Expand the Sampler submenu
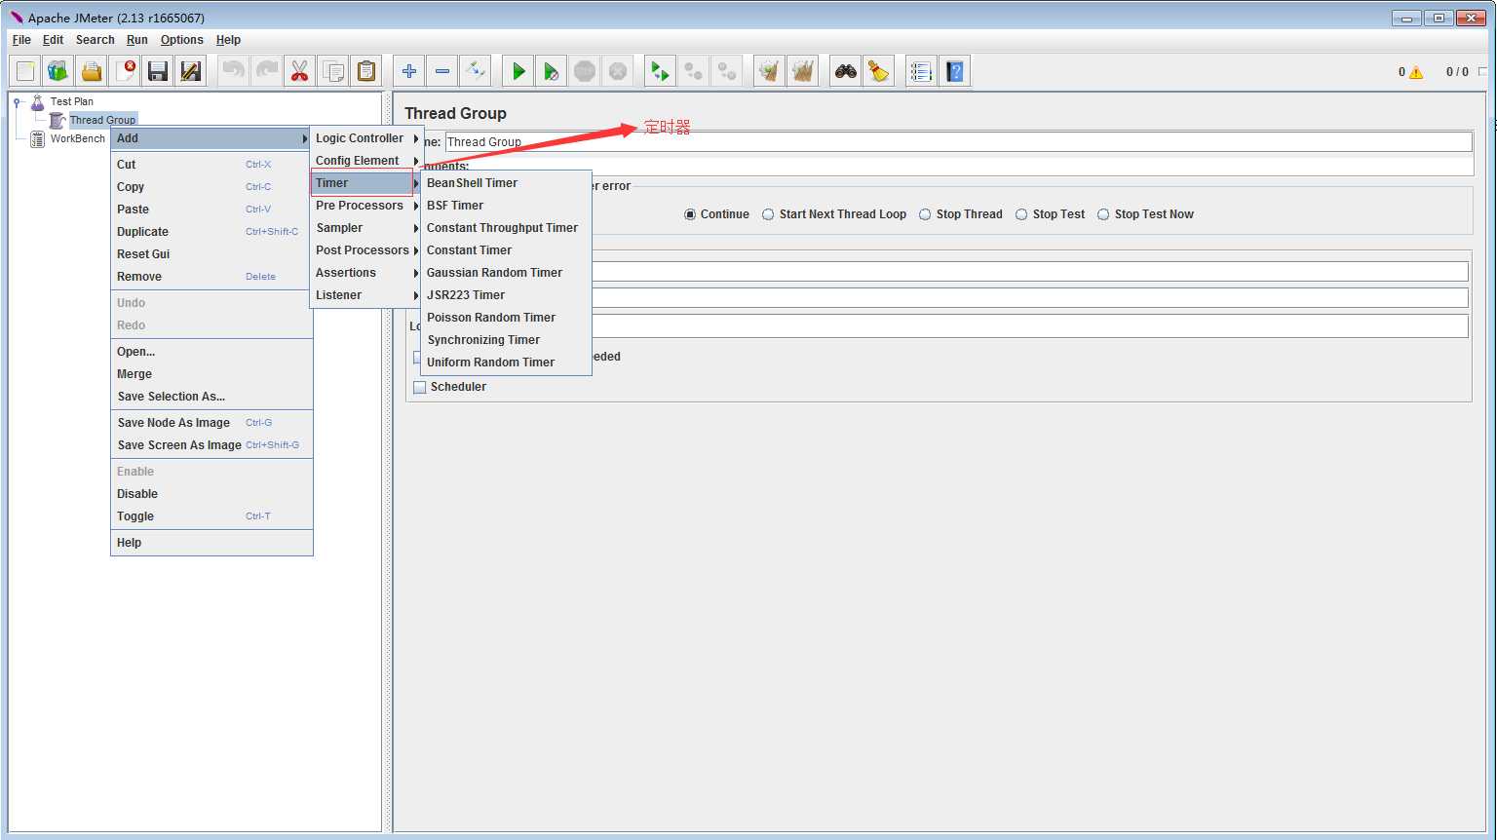Image resolution: width=1497 pixels, height=840 pixels. click(366, 228)
